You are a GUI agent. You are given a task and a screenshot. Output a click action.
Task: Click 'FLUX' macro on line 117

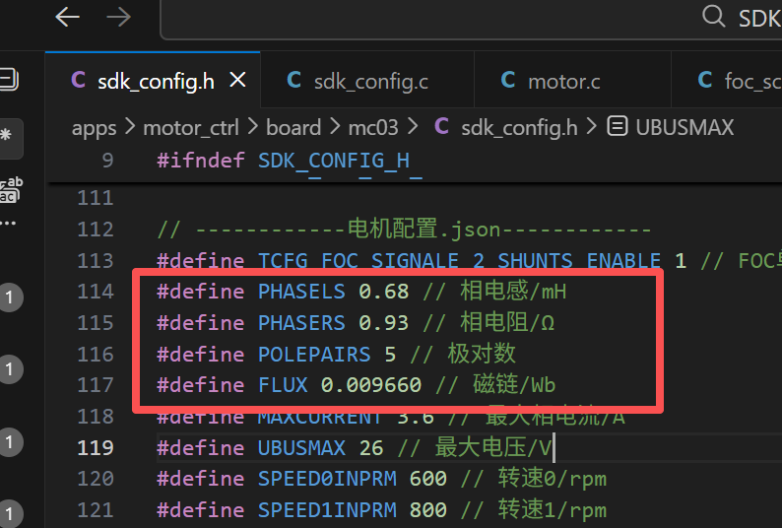point(283,385)
